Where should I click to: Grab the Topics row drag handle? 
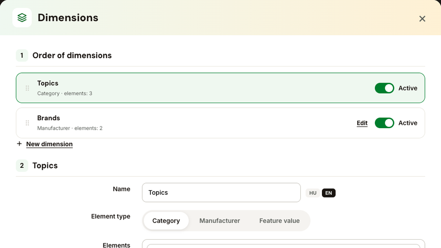[x=27, y=88]
